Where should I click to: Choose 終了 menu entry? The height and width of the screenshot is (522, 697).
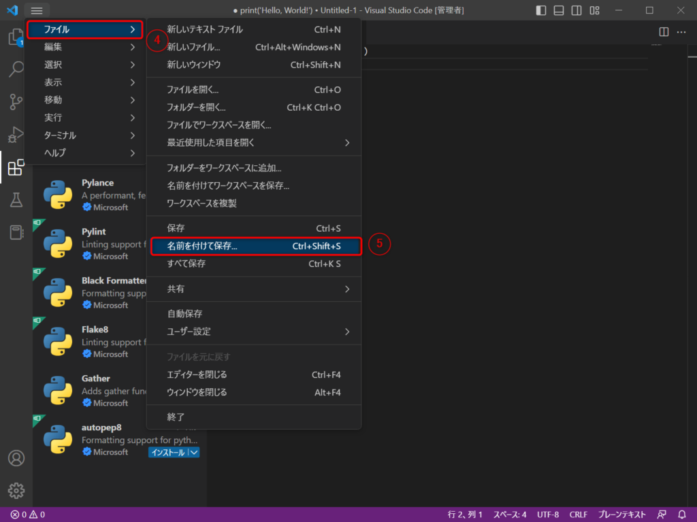tap(254, 417)
